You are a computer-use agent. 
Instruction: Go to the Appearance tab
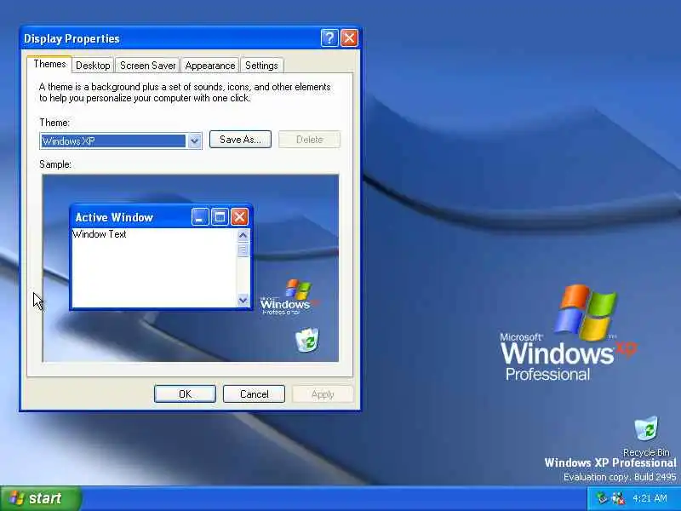point(209,66)
